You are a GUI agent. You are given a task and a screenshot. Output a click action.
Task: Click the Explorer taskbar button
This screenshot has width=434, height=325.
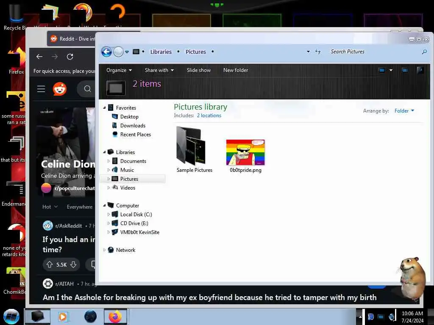pos(38,317)
